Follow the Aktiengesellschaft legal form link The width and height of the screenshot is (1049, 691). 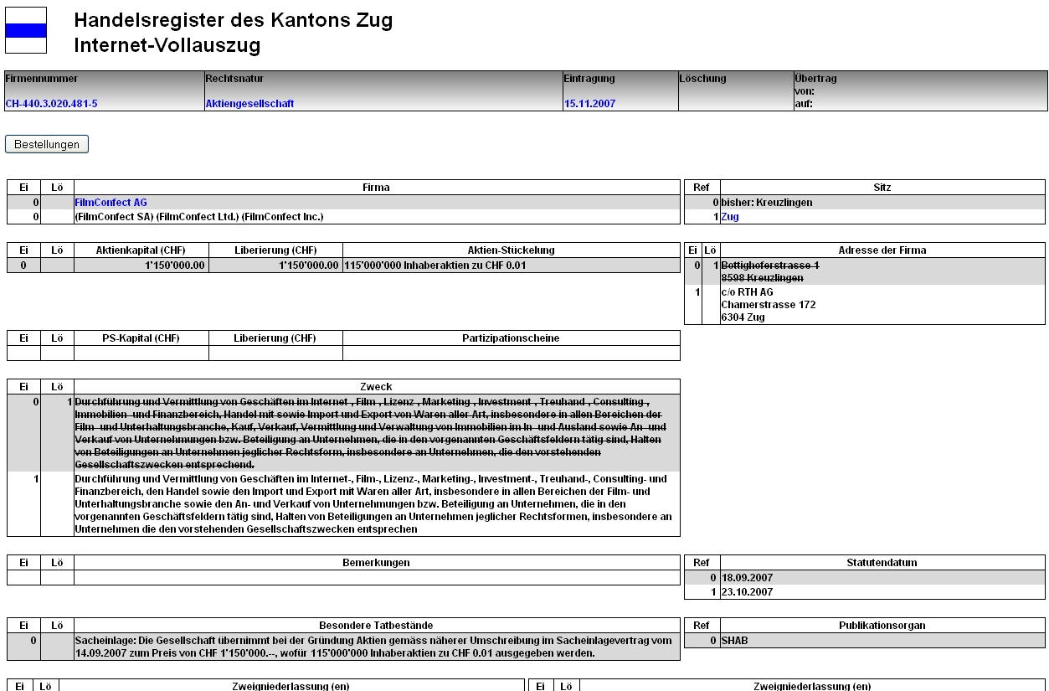click(x=249, y=104)
